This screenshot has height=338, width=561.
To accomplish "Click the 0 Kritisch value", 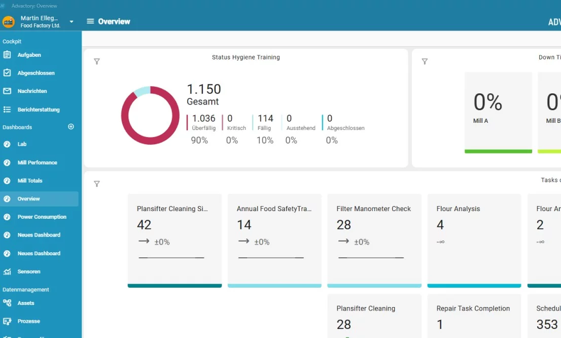I will pos(230,119).
